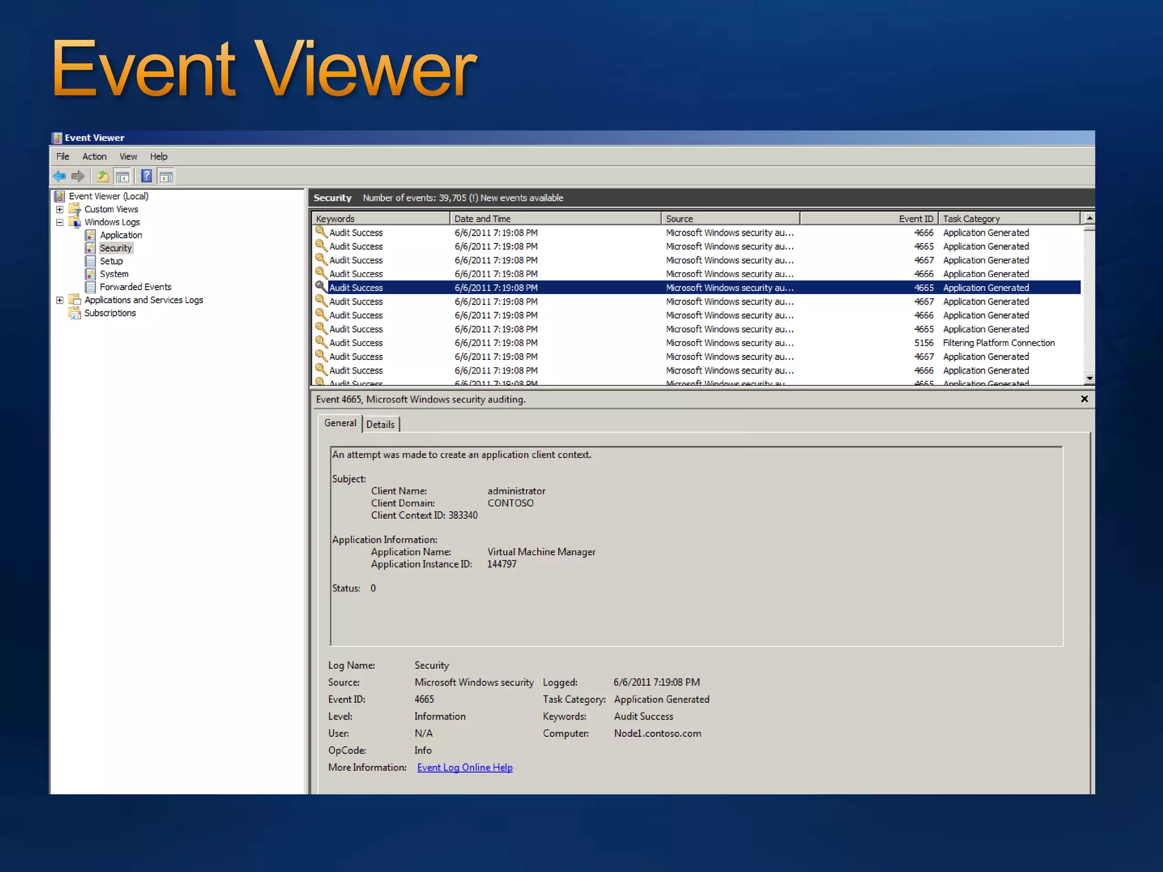
Task: Select Event Viewer (Local) root node
Action: point(108,196)
